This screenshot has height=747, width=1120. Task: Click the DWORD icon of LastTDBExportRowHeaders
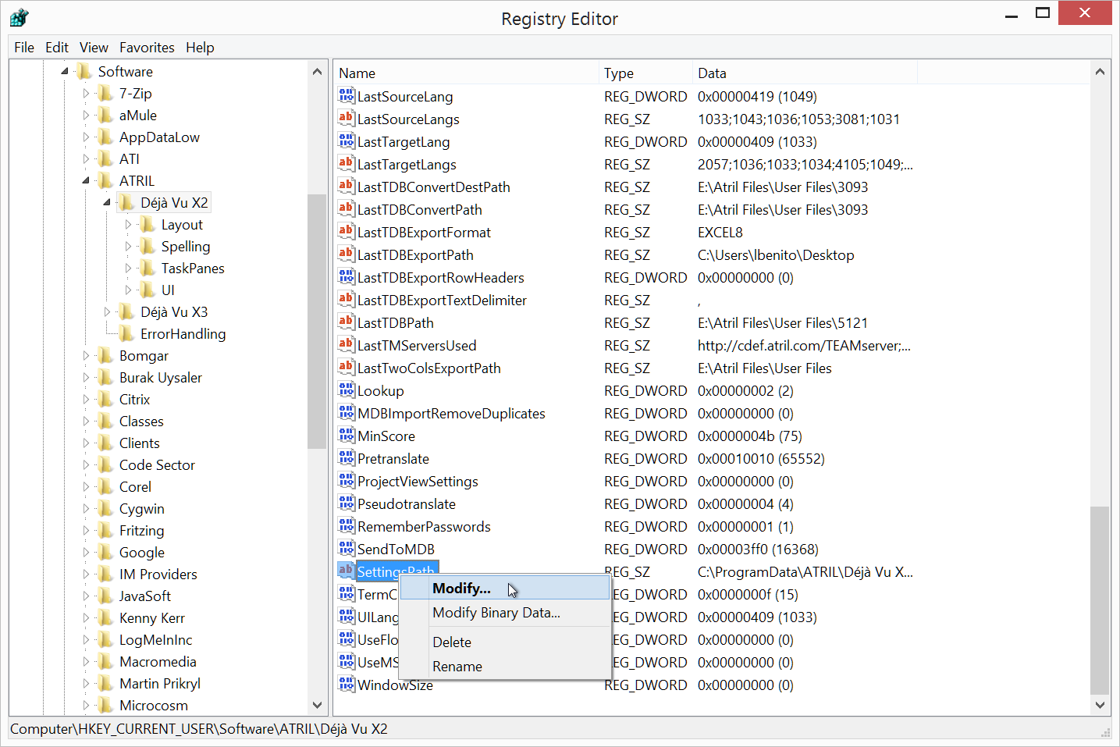point(347,277)
